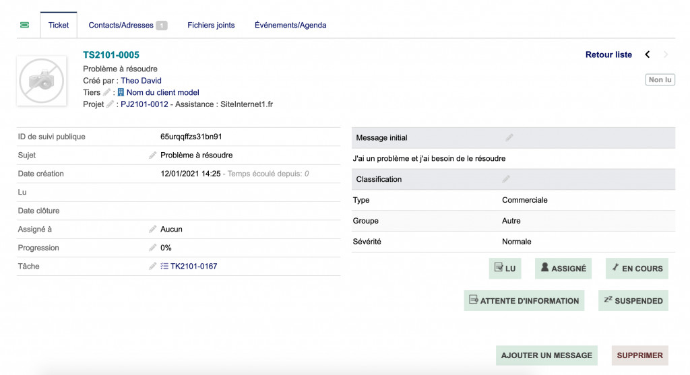Go to previous ticket with left chevron
690x375 pixels.
648,55
